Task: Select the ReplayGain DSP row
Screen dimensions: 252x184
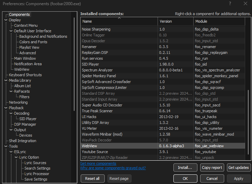Action: [x=163, y=53]
